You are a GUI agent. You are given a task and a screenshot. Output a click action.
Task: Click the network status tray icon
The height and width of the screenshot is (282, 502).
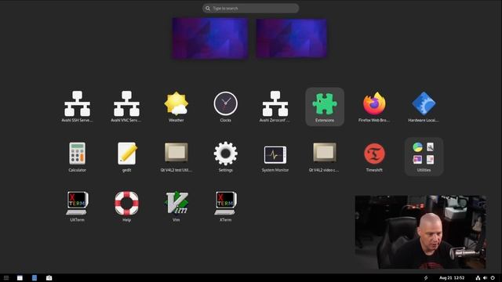coord(478,278)
